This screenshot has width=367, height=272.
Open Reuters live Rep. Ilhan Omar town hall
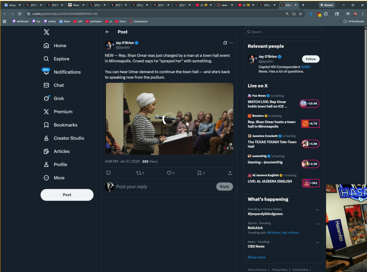[x=272, y=124]
